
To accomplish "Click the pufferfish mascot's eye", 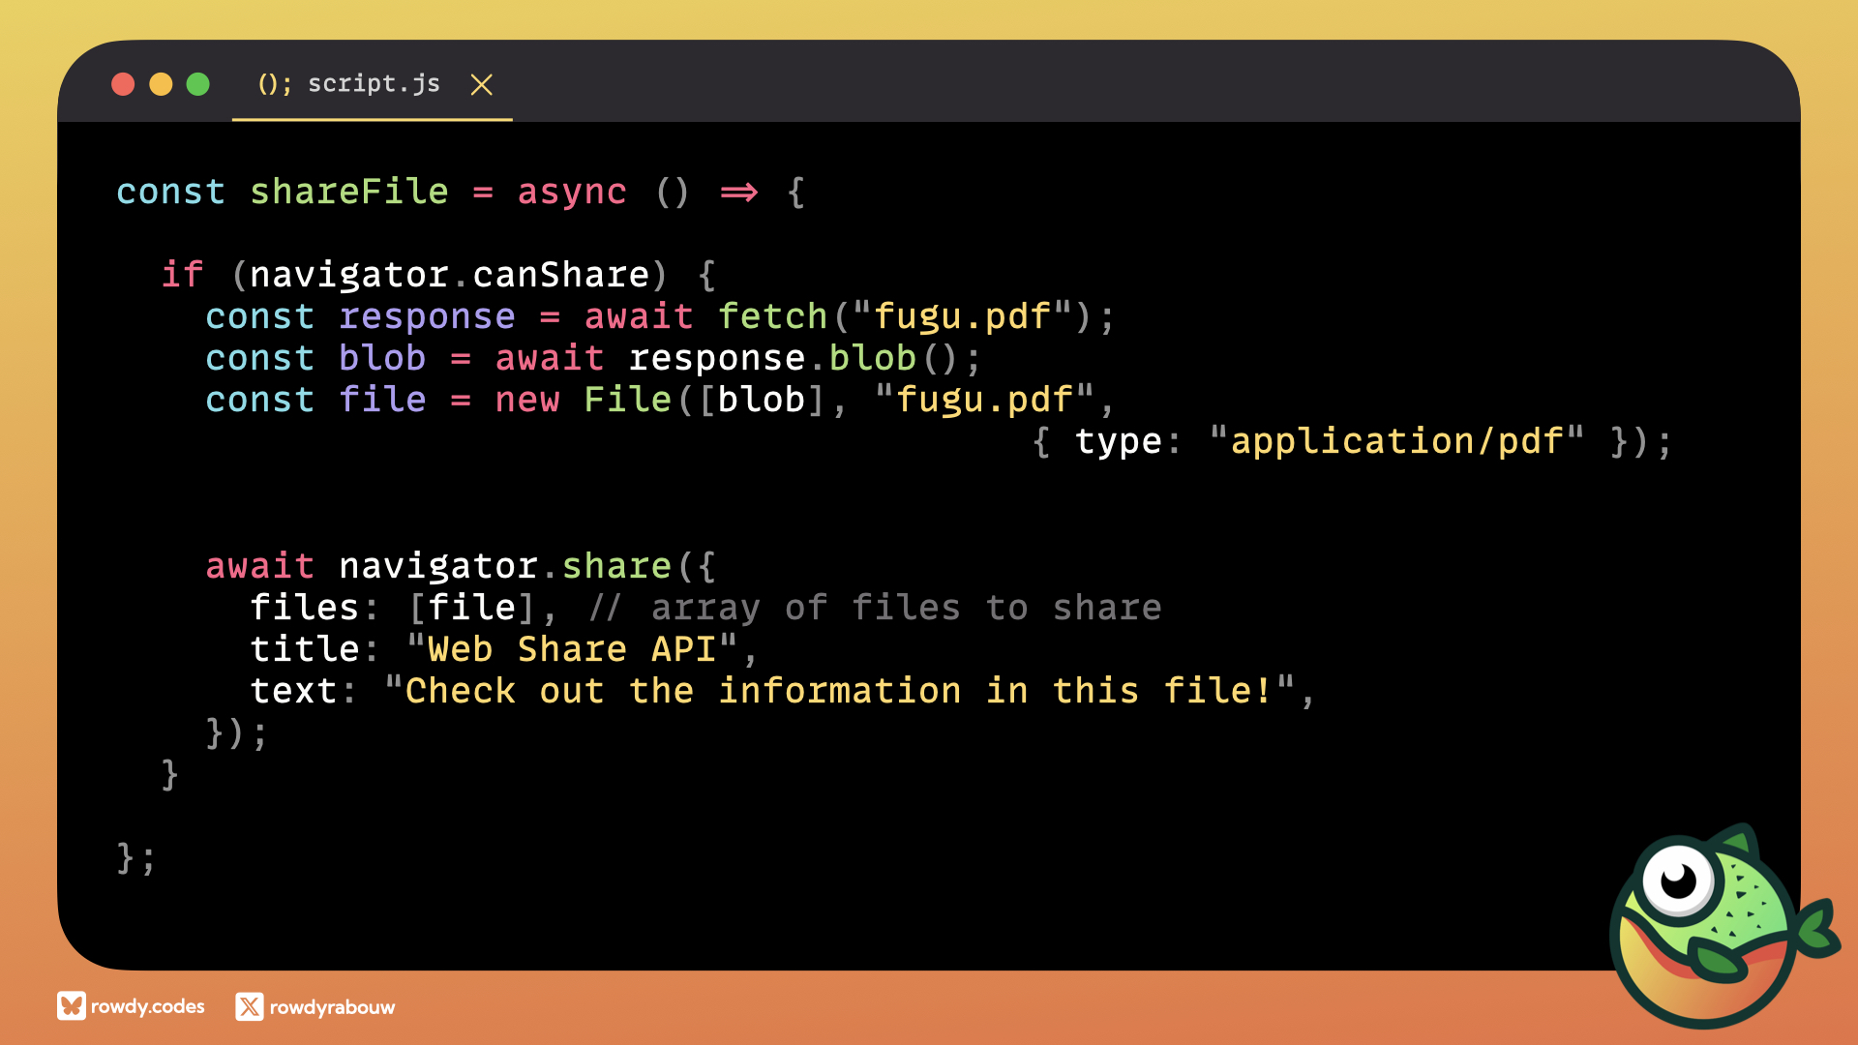I will point(1678,880).
